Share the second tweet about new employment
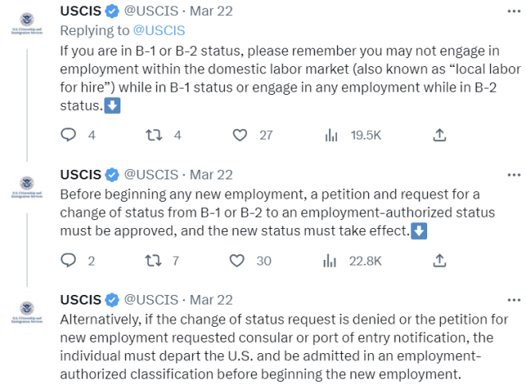 pos(439,261)
